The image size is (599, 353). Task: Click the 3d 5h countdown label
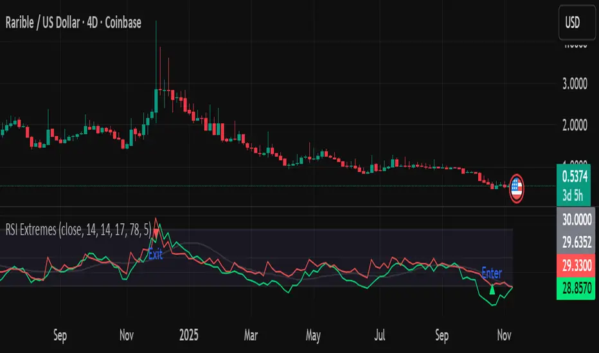pyautogui.click(x=573, y=196)
